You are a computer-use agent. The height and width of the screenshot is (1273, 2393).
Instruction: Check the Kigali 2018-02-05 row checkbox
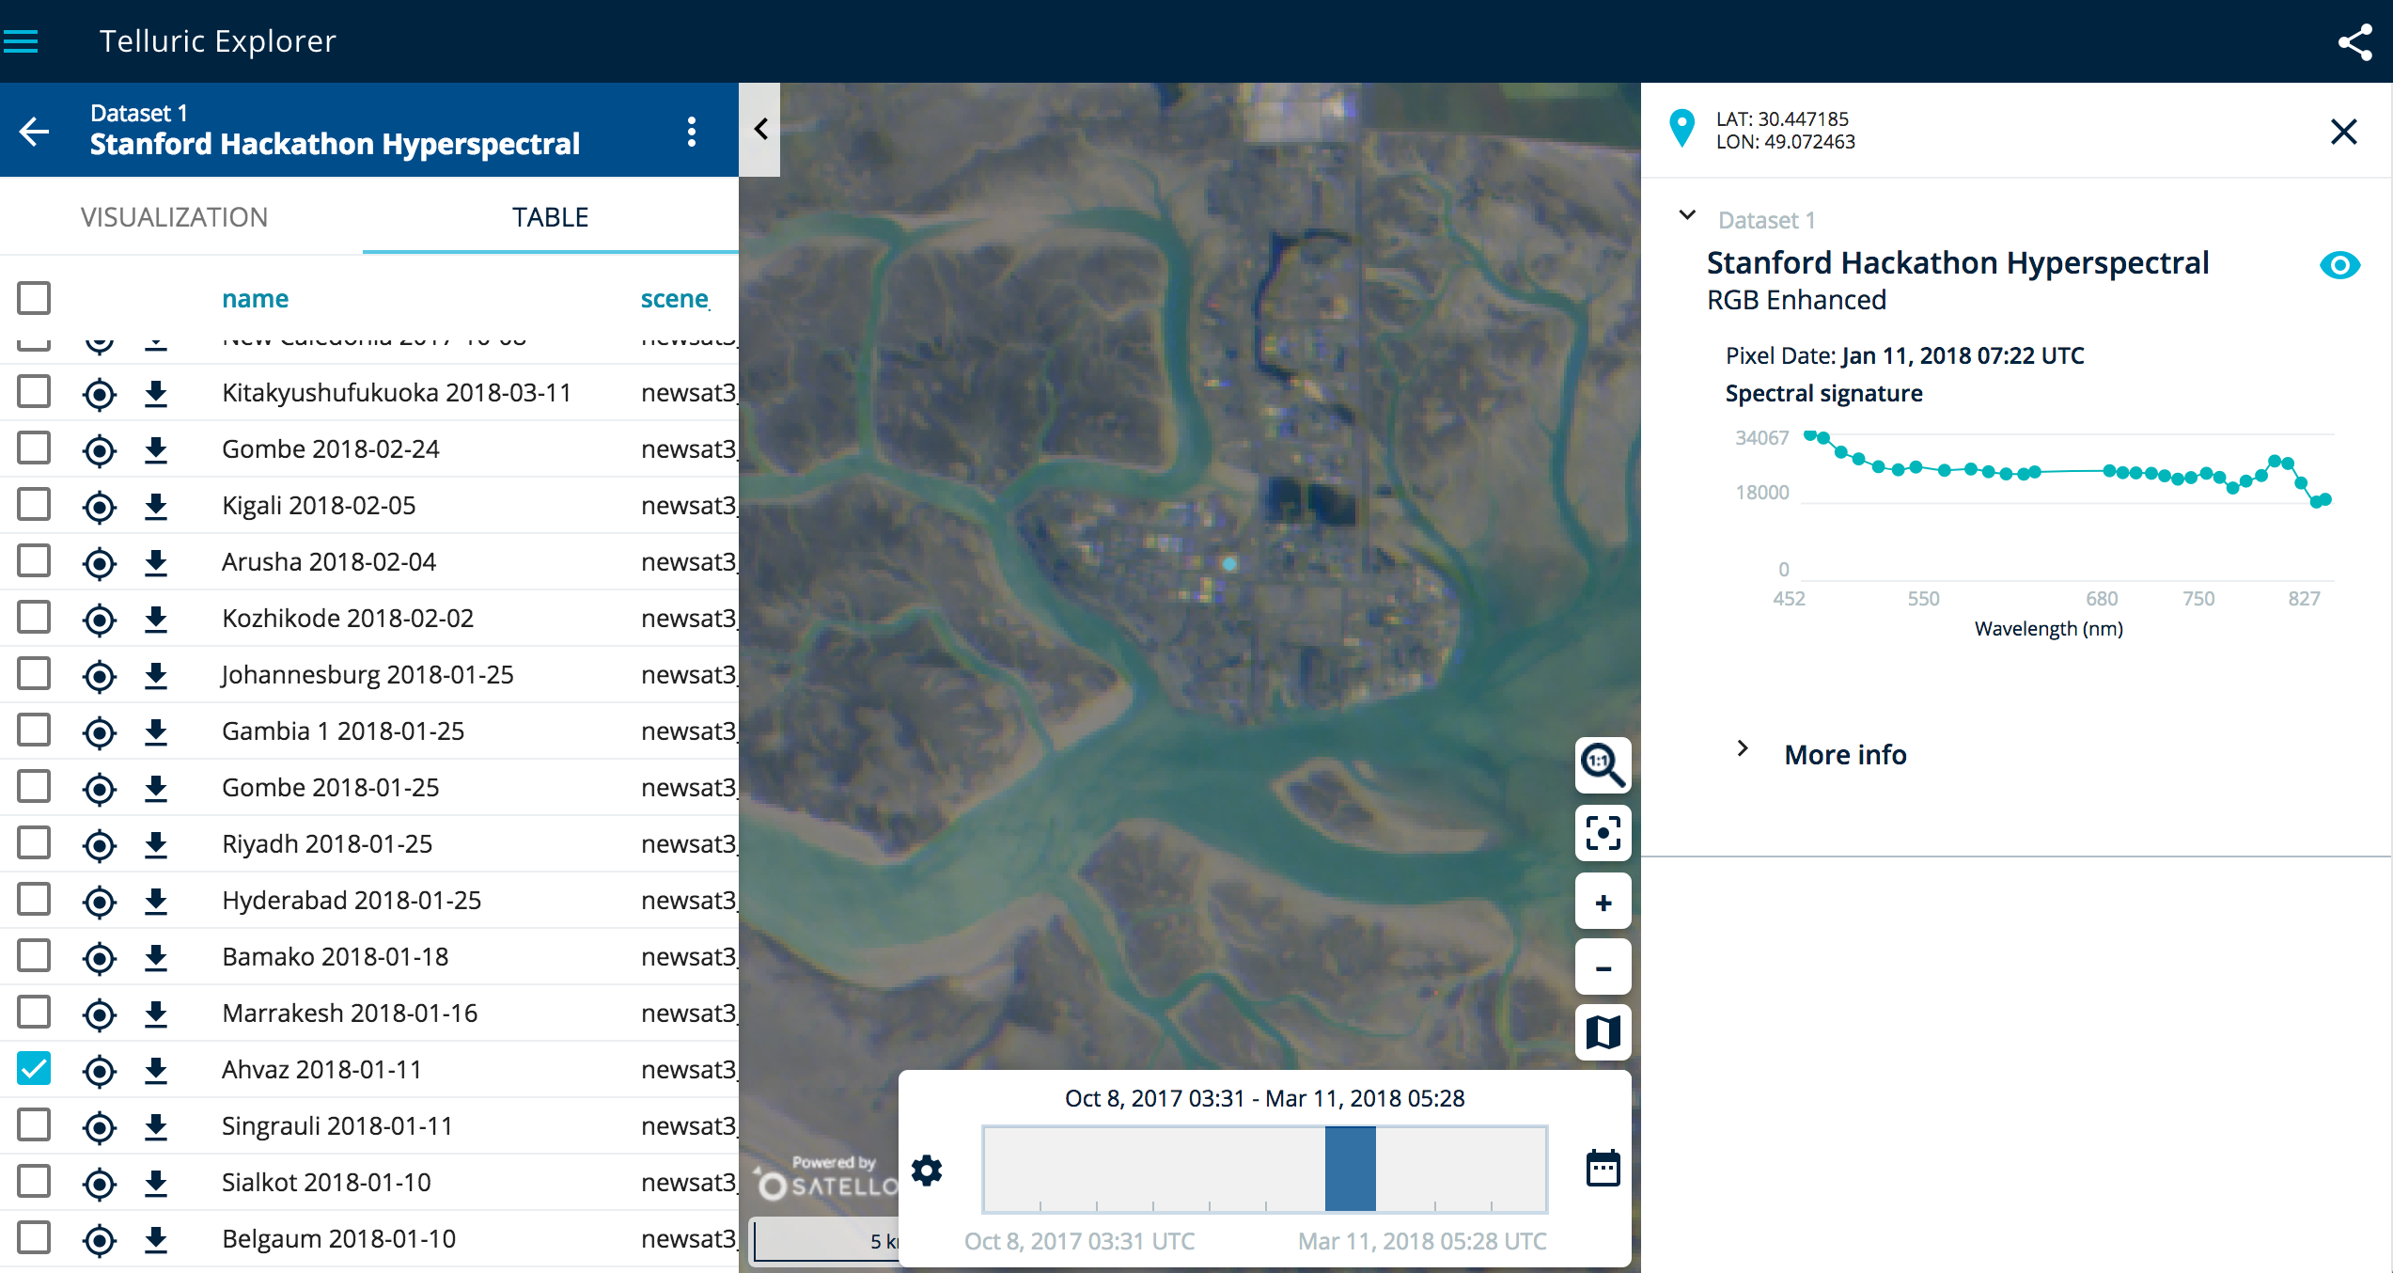tap(34, 504)
